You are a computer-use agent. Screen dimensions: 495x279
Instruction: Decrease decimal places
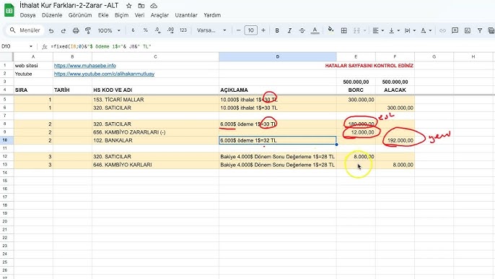pos(157,30)
